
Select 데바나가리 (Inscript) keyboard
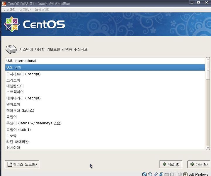point(105,98)
